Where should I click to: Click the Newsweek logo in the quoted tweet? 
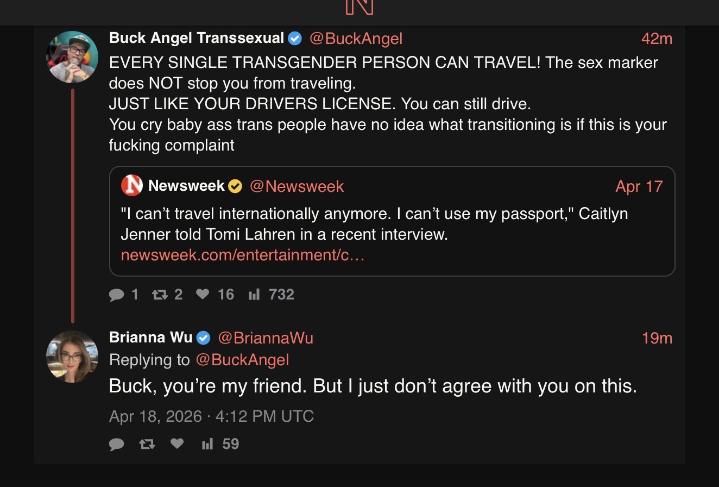coord(131,186)
